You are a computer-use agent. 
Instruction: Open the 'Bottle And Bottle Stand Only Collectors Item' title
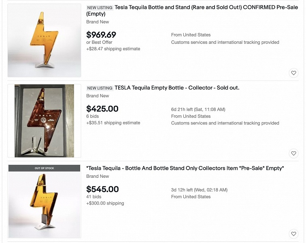tap(185, 168)
